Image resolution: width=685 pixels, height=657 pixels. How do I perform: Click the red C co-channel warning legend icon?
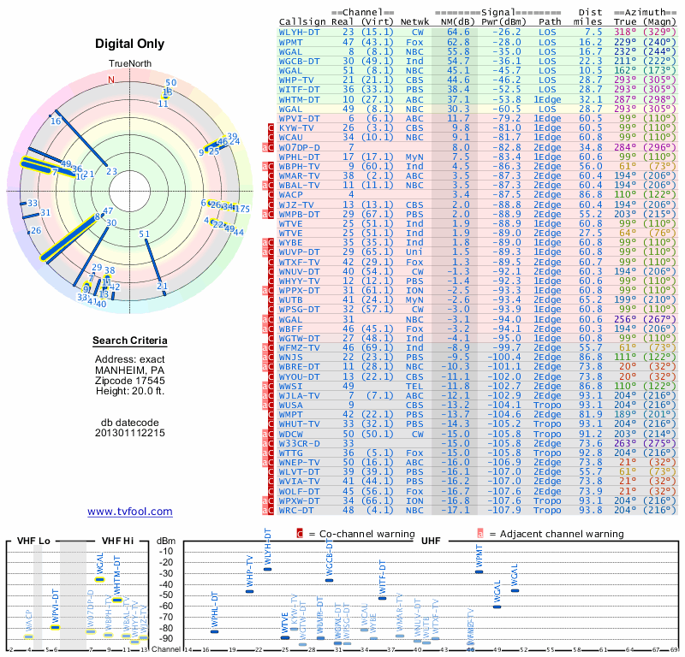[x=300, y=534]
